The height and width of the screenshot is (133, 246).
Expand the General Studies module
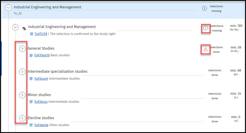click(22, 49)
